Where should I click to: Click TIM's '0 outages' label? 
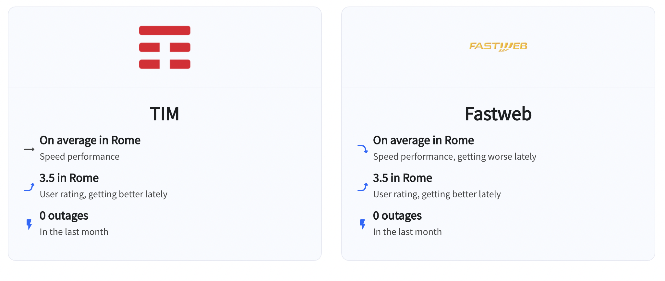point(64,216)
